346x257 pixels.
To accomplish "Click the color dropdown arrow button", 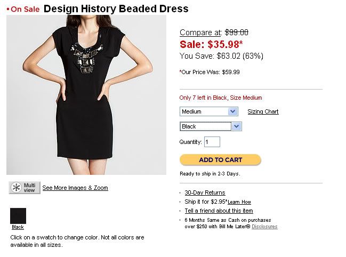I will point(237,126).
